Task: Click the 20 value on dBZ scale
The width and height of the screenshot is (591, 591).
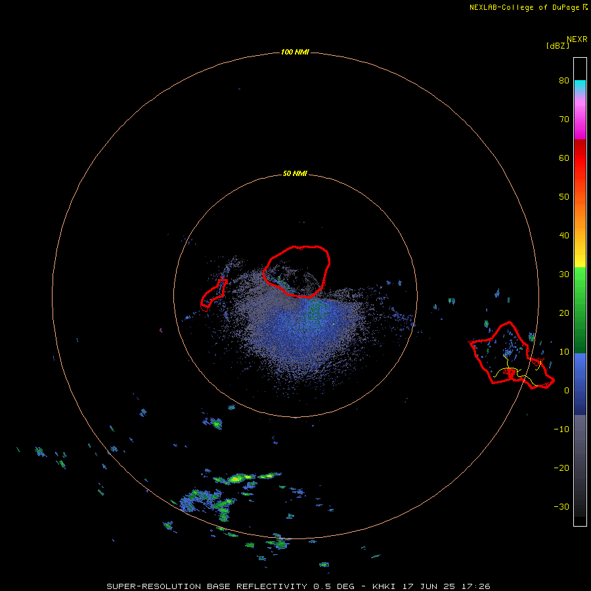Action: [564, 313]
